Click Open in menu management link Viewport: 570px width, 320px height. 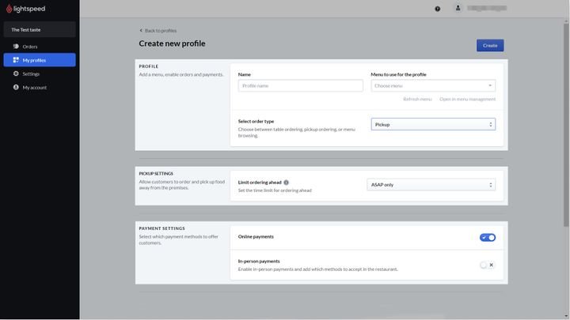(467, 99)
